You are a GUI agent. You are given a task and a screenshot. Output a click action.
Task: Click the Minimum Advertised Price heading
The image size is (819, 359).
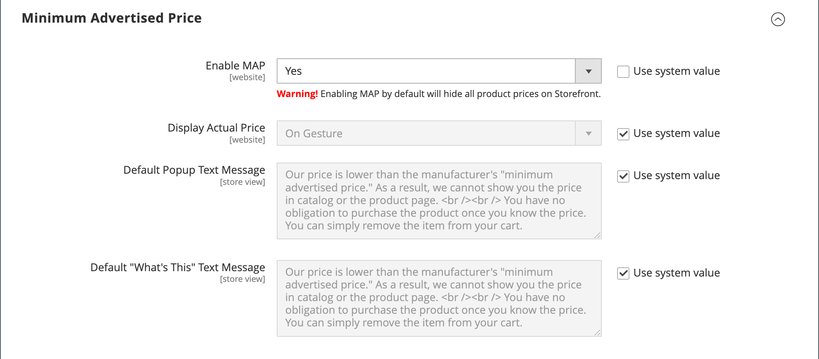112,18
